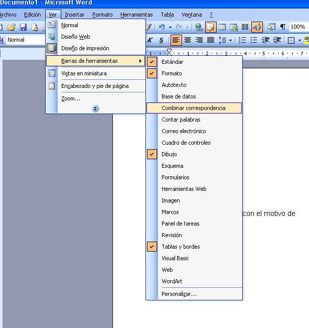The width and height of the screenshot is (309, 328).
Task: Click the Insert Excel worksheet icon
Action: tap(233, 27)
